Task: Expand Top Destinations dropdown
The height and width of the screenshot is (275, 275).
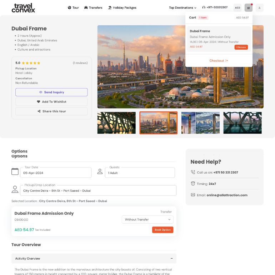Action: (x=182, y=8)
